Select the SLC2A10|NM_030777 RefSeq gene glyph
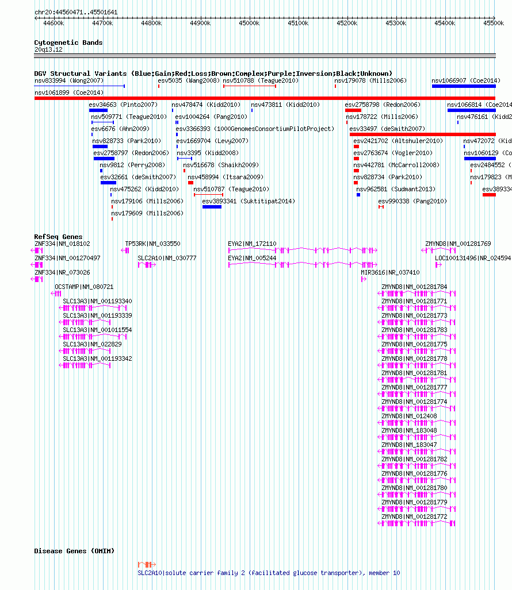This screenshot has height=590, width=512. (x=147, y=265)
